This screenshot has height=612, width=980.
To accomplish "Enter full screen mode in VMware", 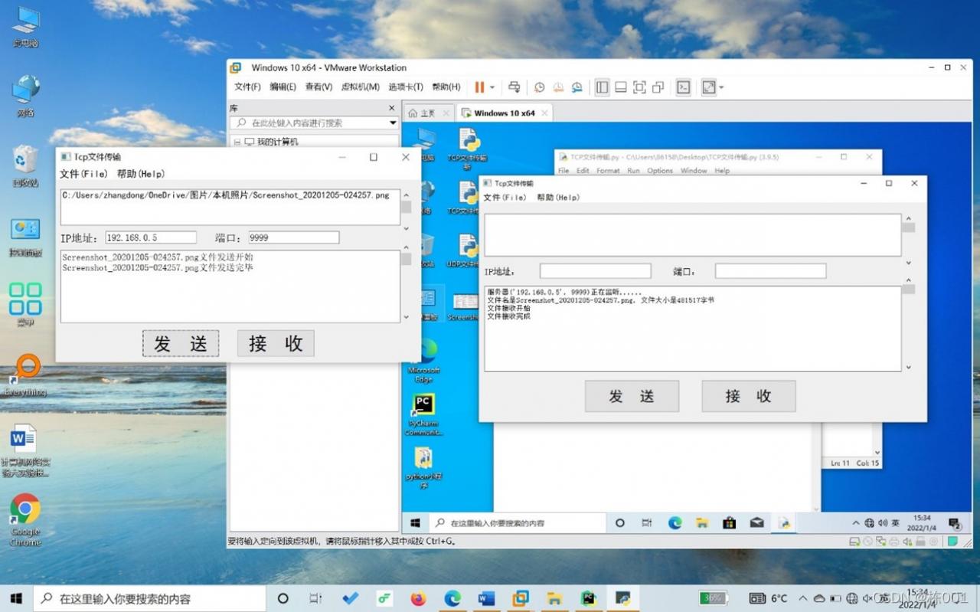I will click(639, 87).
